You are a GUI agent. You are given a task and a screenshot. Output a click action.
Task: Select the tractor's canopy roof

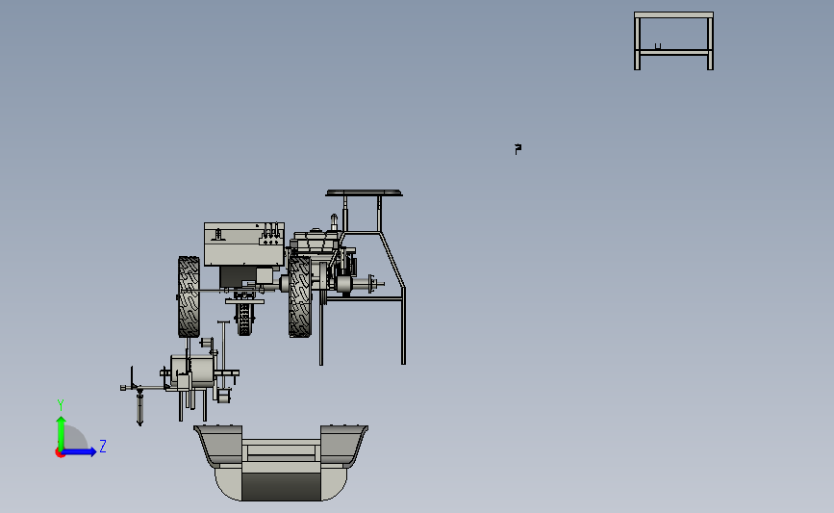coord(364,192)
